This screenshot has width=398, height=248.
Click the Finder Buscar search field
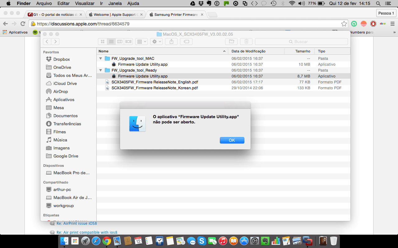point(301,42)
